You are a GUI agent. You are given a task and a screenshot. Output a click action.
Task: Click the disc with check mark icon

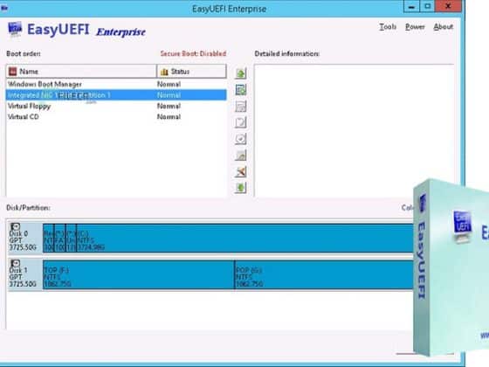tap(240, 139)
